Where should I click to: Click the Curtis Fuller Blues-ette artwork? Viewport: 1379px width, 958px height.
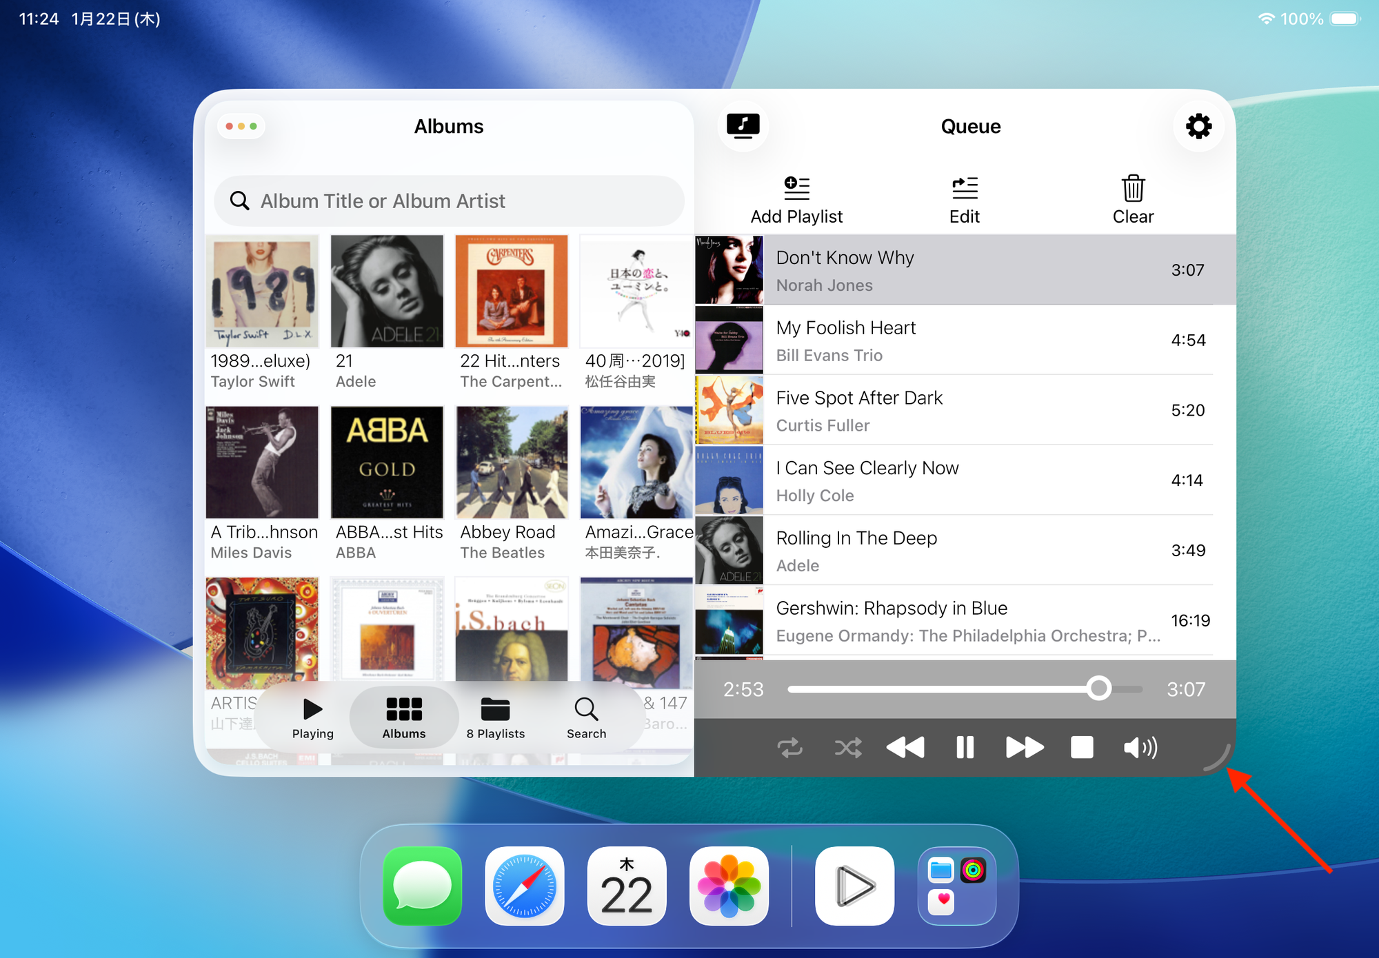point(729,411)
